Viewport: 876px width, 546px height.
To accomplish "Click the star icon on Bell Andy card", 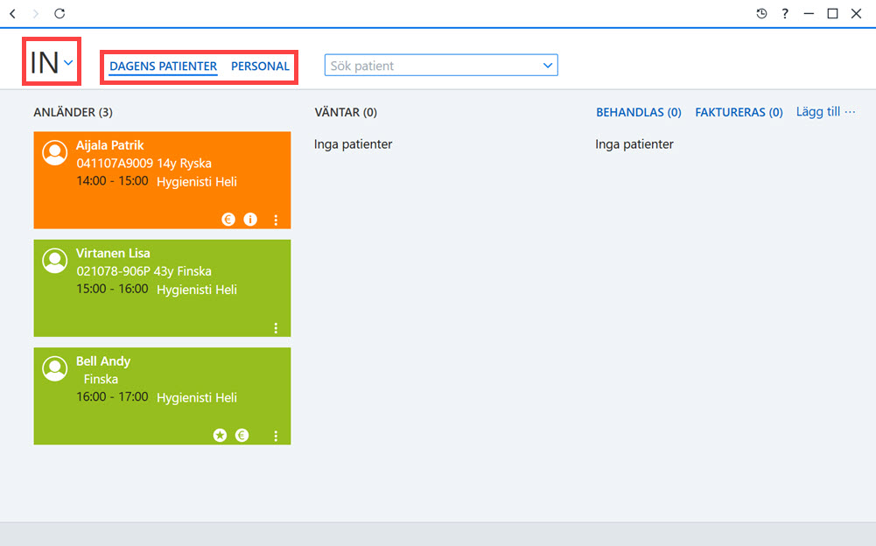I will click(221, 436).
